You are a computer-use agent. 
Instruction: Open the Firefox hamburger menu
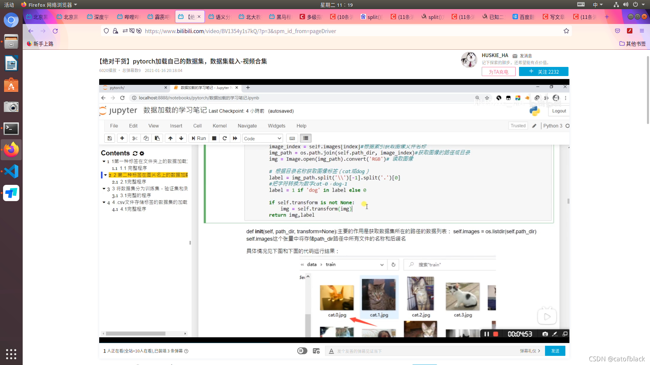pyautogui.click(x=642, y=31)
